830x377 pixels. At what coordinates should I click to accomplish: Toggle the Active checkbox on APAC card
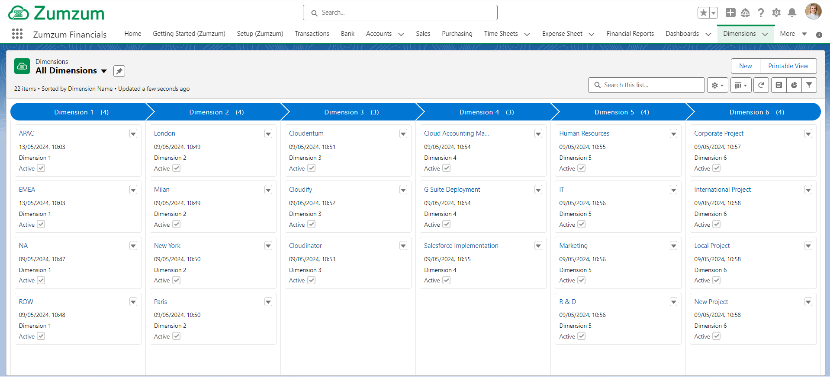[x=41, y=168]
